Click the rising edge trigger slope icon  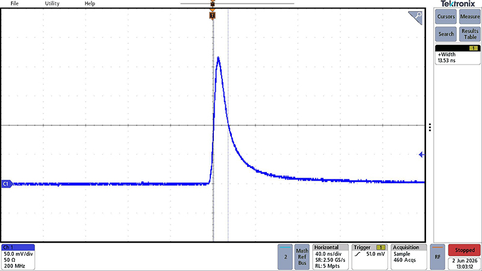click(357, 254)
